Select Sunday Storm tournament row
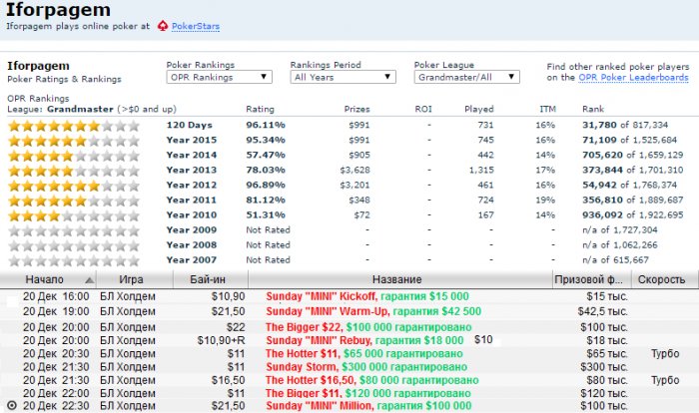This screenshot has width=699, height=413. pyautogui.click(x=366, y=367)
